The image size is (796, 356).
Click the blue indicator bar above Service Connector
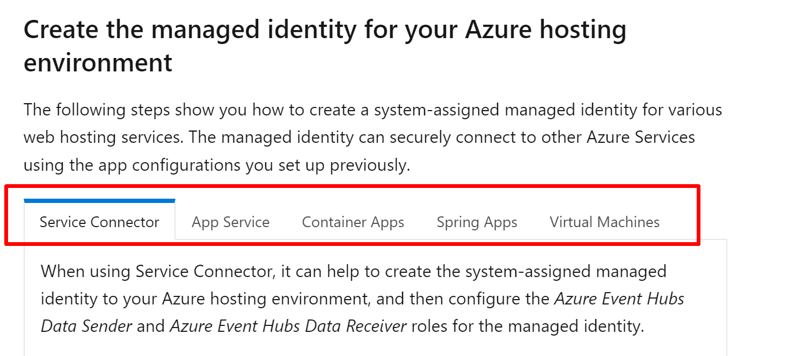pyautogui.click(x=99, y=201)
